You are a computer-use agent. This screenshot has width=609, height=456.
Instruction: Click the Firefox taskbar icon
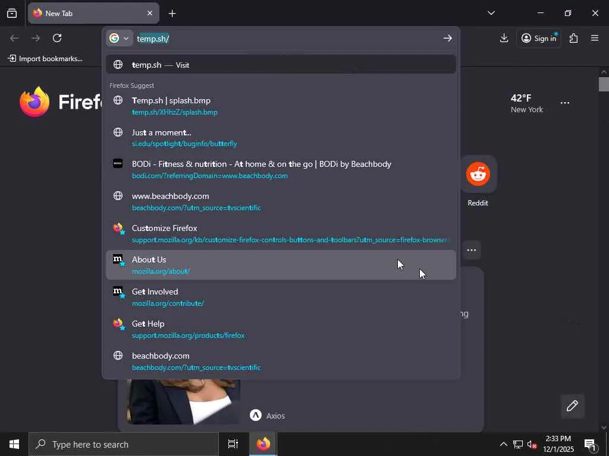pyautogui.click(x=263, y=444)
